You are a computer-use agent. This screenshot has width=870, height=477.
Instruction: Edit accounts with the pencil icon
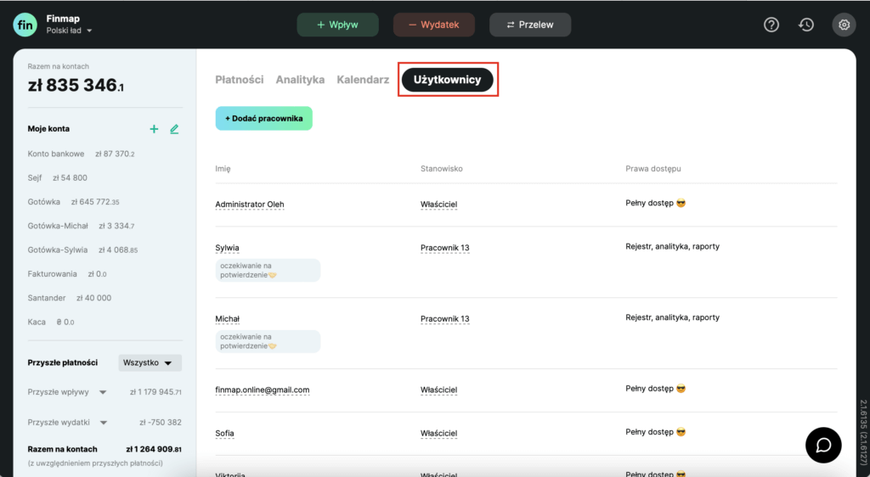(x=174, y=129)
